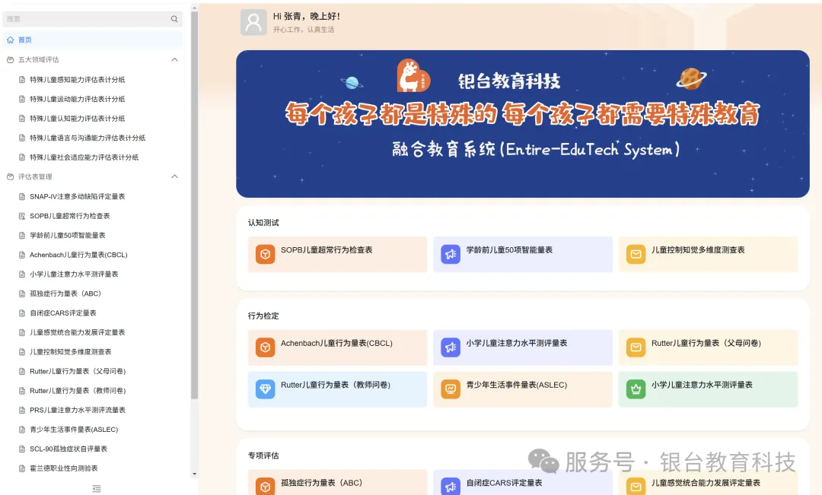Click monitor icon on 青少年生活事件量表(ASLEC) card
This screenshot has height=495, width=822.
(451, 389)
